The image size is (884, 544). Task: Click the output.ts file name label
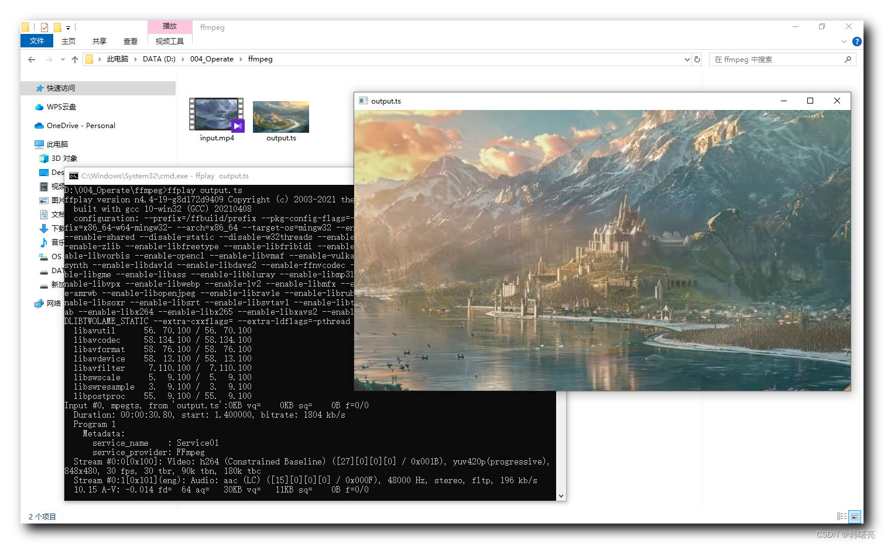tap(281, 138)
